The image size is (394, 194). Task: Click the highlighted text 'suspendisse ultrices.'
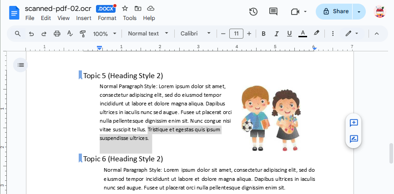click(x=124, y=138)
